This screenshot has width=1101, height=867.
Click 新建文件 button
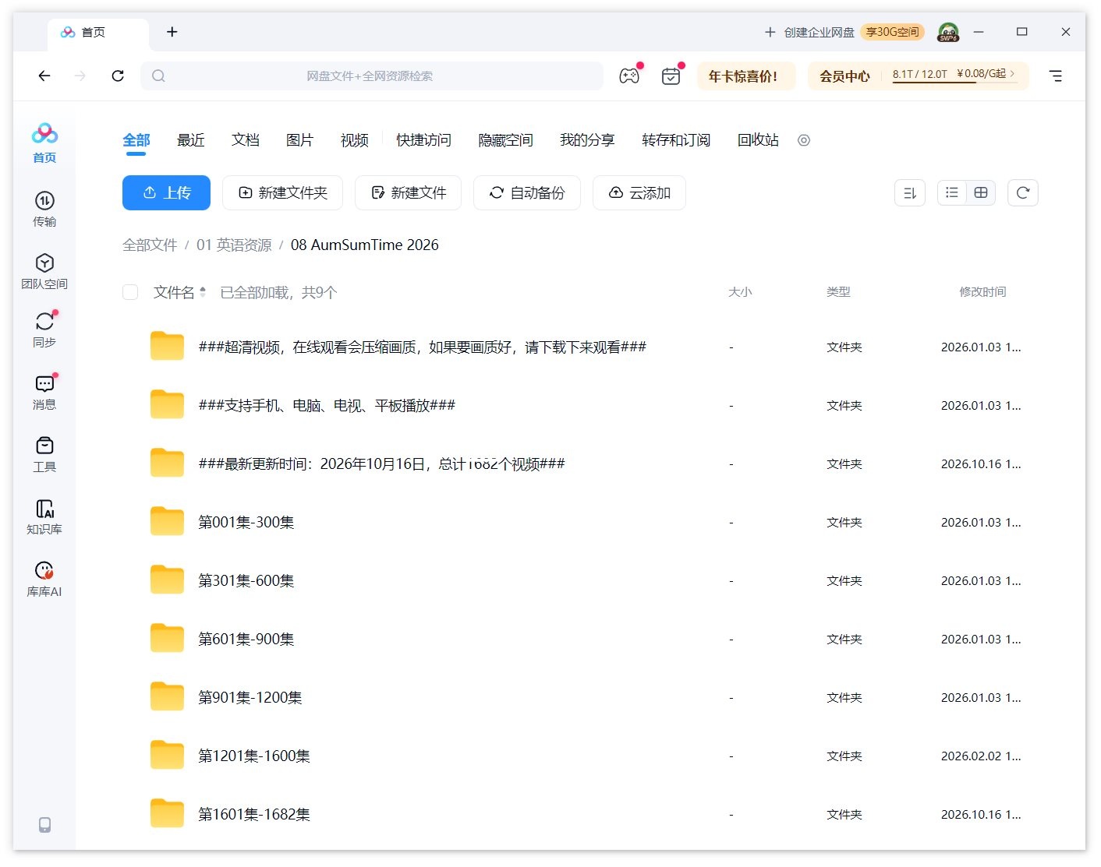408,192
